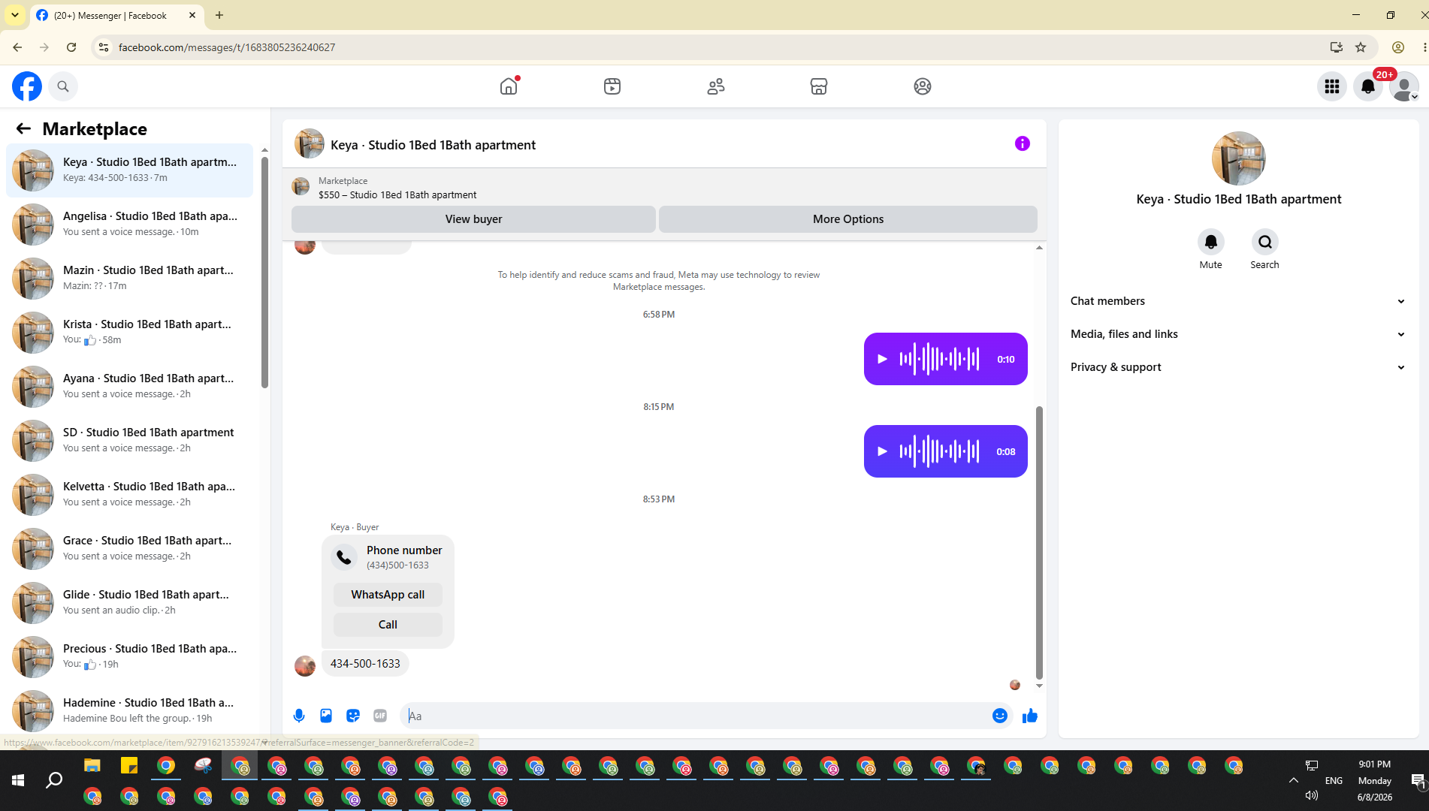Open File Explorer from the taskbar

[x=92, y=766]
